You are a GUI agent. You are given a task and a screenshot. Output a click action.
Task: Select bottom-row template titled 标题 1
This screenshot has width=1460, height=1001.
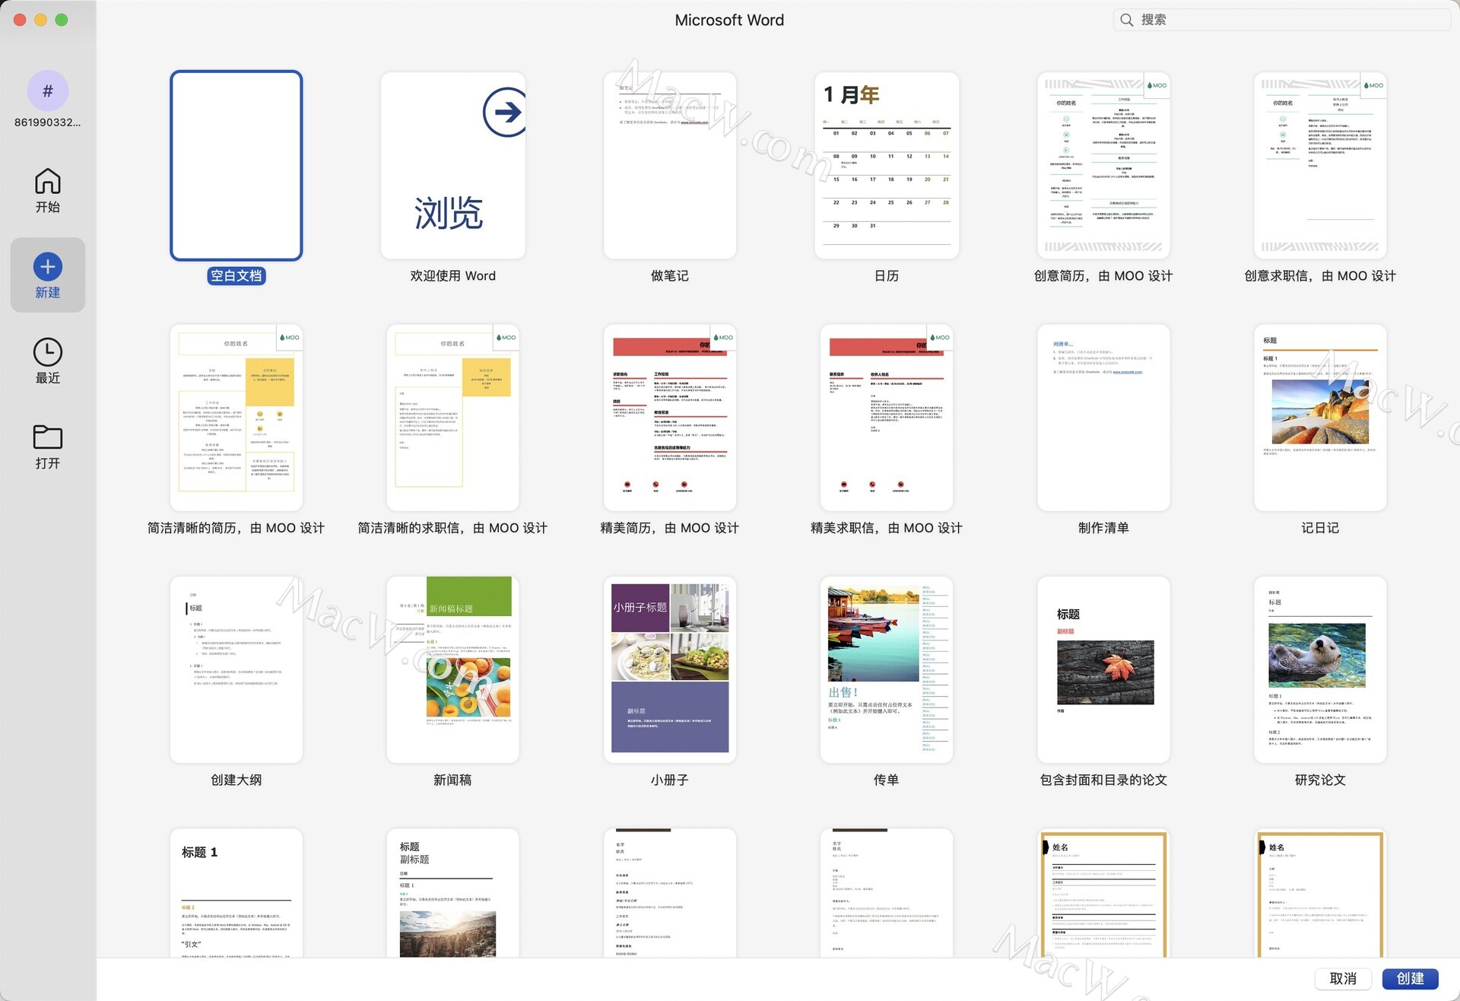(236, 893)
